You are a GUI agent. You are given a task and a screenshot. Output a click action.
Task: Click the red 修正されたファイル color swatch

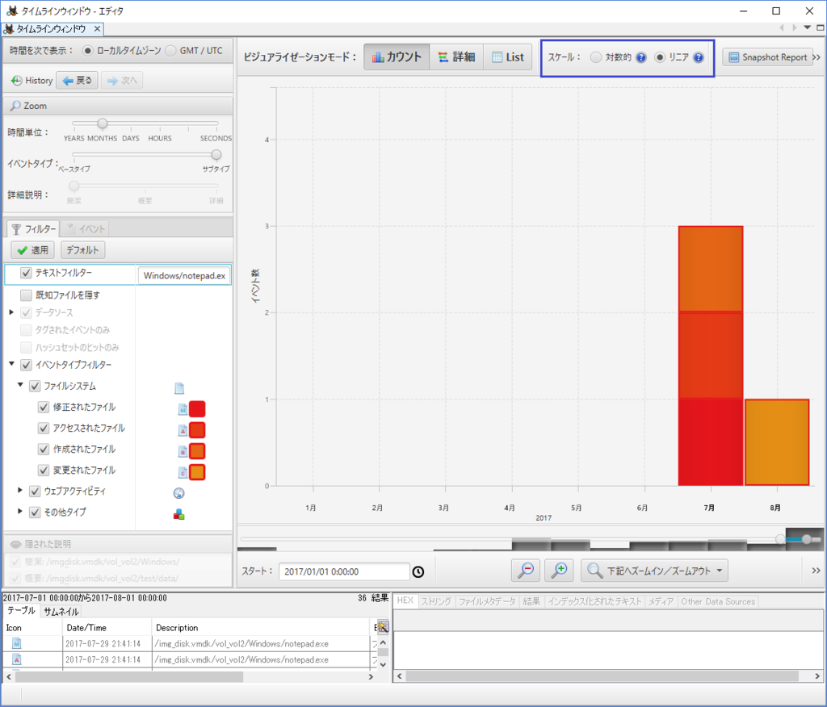coord(197,409)
